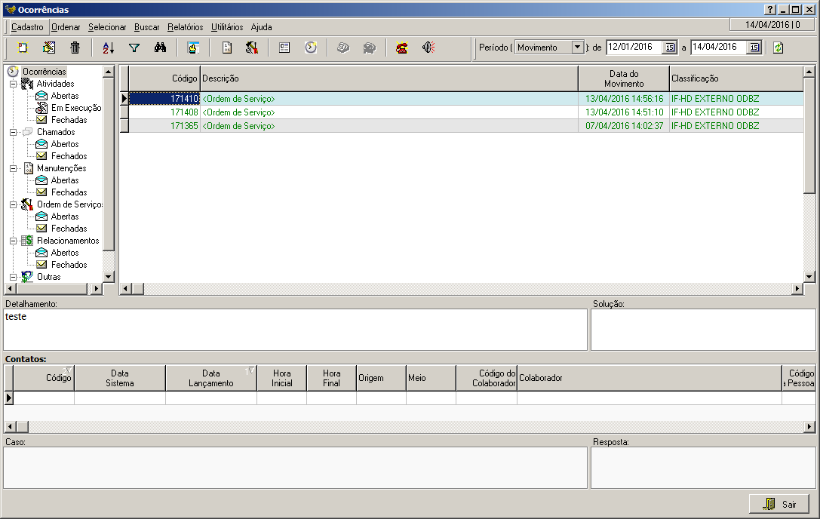Click the red telephone toolbar icon
Screen dimensions: 820x519
click(x=402, y=48)
